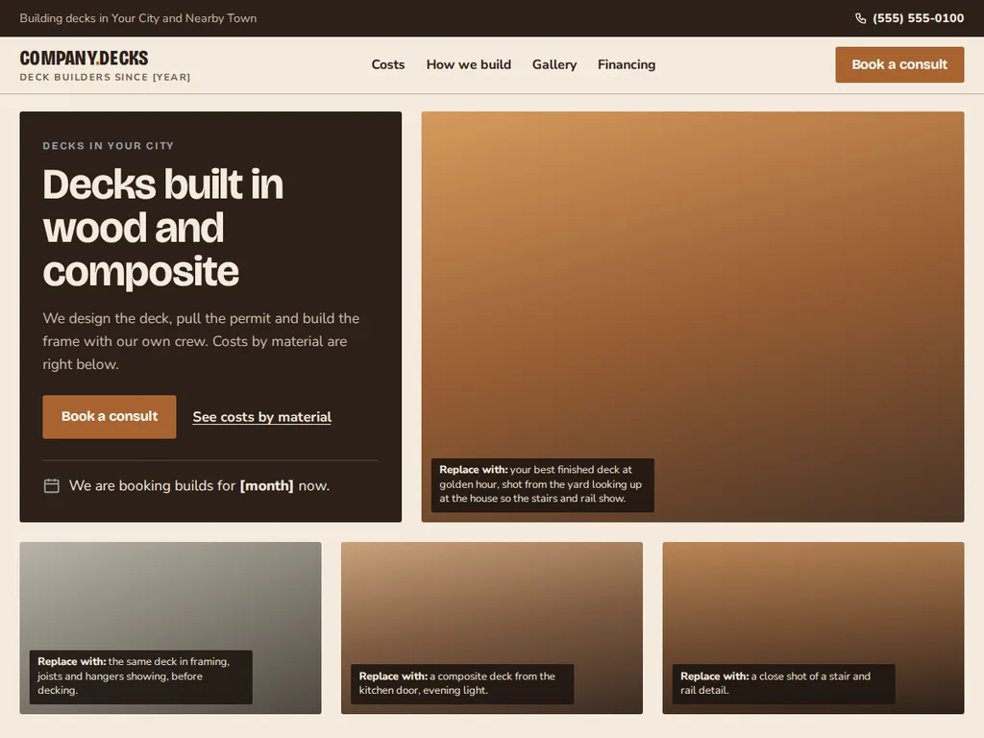
Task: Open the stair and rail detail image
Action: (813, 628)
